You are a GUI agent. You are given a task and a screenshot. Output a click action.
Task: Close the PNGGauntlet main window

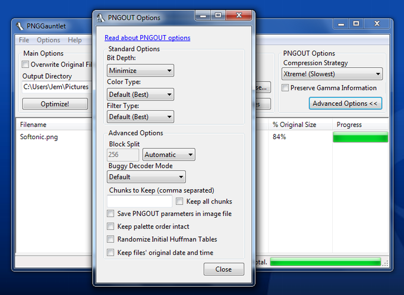click(x=377, y=24)
